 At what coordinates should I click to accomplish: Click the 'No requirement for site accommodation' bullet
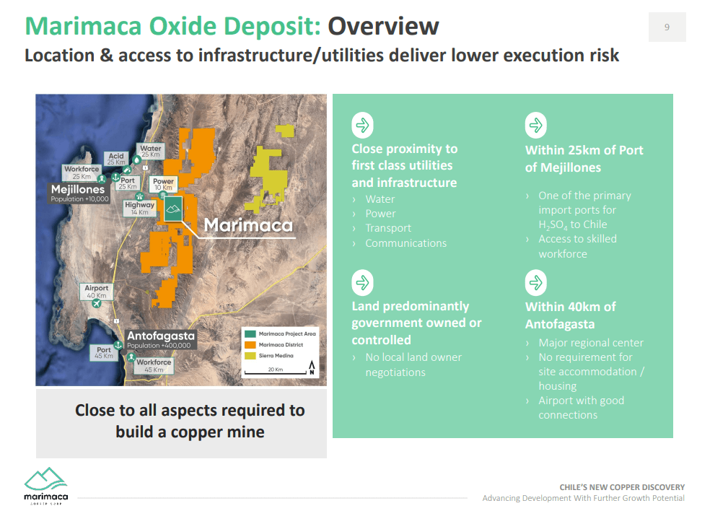[591, 372]
